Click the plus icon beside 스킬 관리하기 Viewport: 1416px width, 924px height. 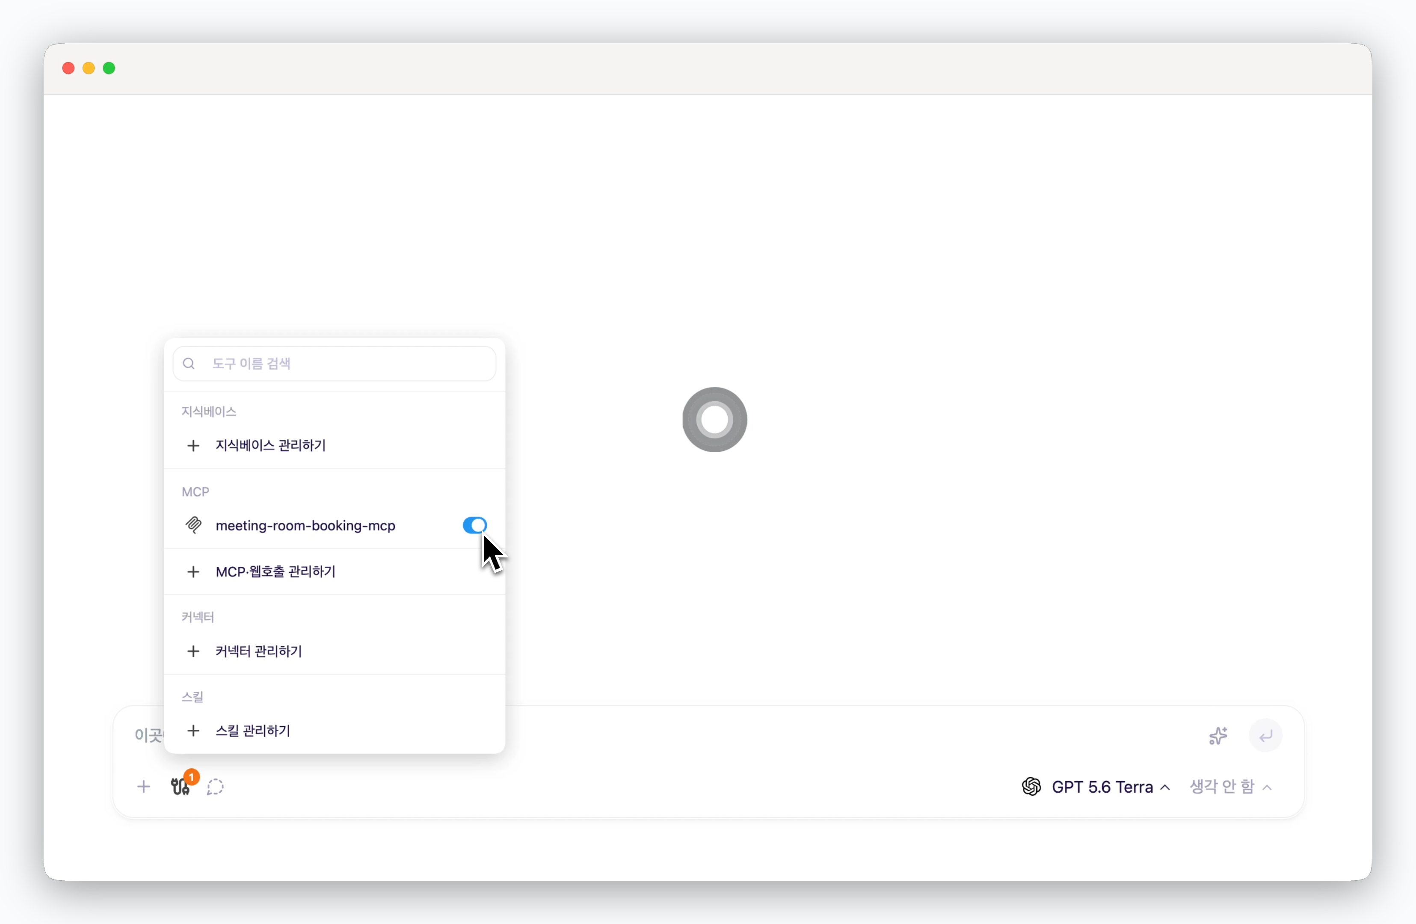point(193,731)
